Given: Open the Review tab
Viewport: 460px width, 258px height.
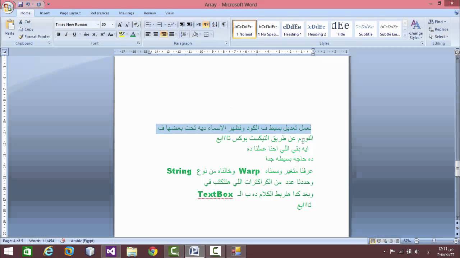Looking at the screenshot, I should (150, 13).
